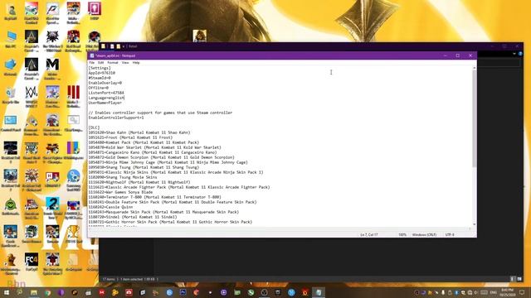
Task: Click the Terminator T-800 DLC line
Action: [x=154, y=197]
